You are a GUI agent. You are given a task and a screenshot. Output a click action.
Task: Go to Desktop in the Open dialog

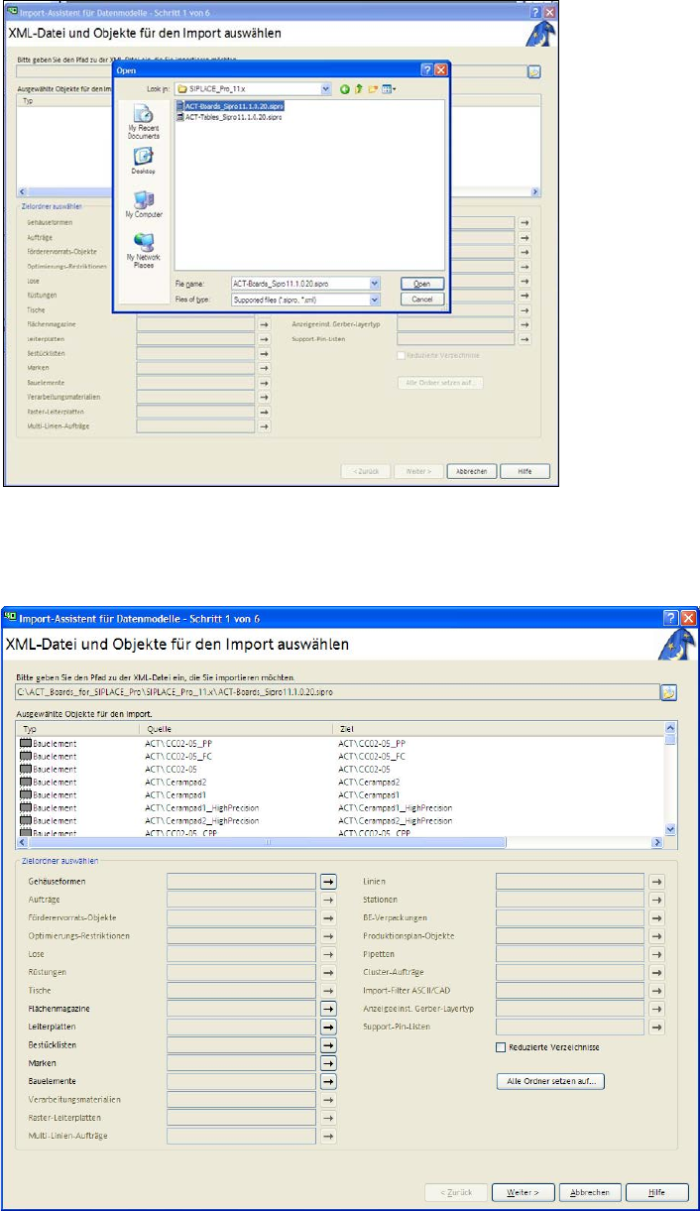pyautogui.click(x=143, y=161)
